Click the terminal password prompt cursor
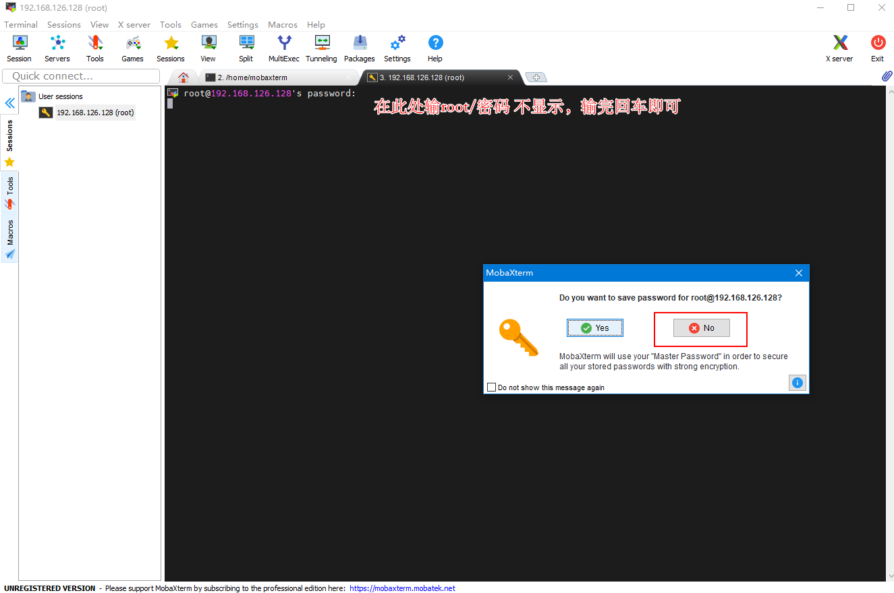894x593 pixels. [170, 104]
